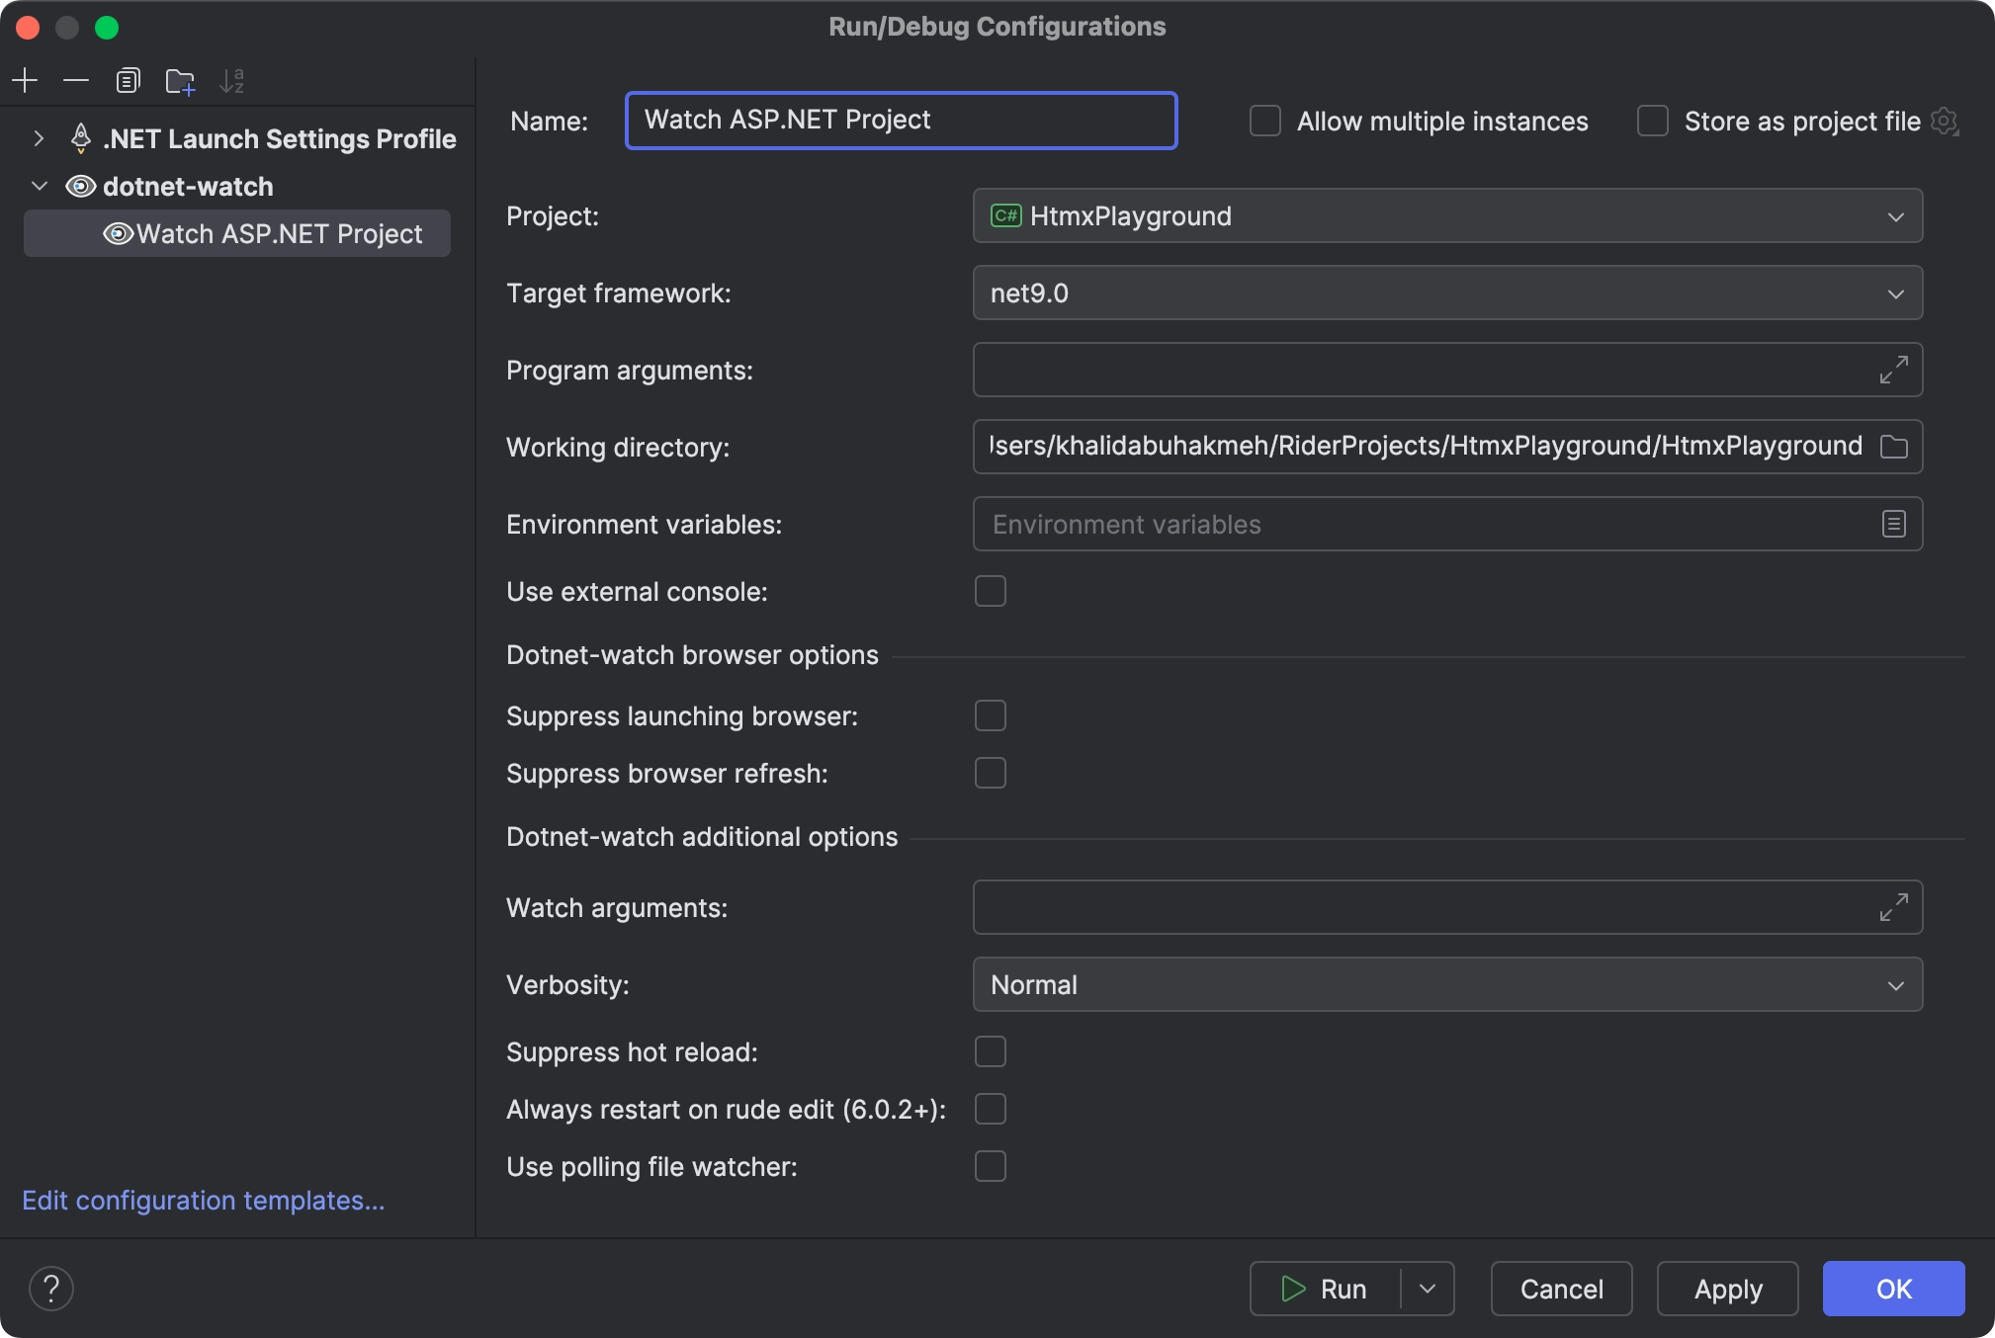Collapse the dotnet-watch tree node
The image size is (1995, 1338).
(x=40, y=186)
